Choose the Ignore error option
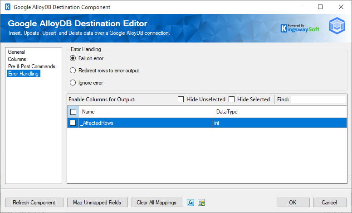 tap(87, 83)
